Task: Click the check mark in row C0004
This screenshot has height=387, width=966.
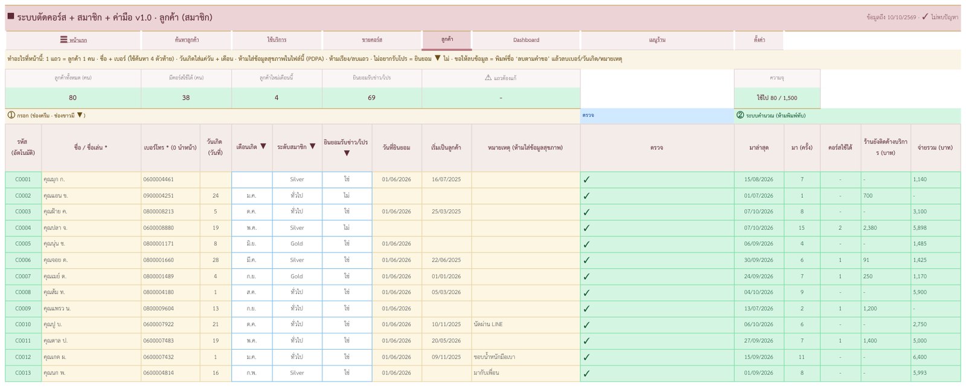Action: [587, 228]
